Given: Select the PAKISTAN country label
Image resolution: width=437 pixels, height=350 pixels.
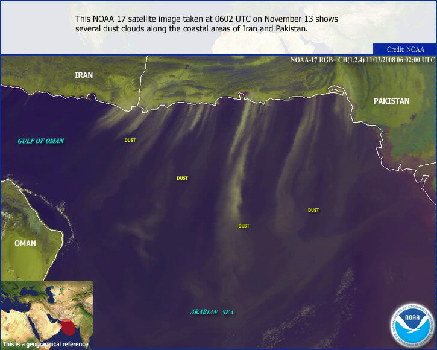Looking at the screenshot, I should [x=391, y=101].
